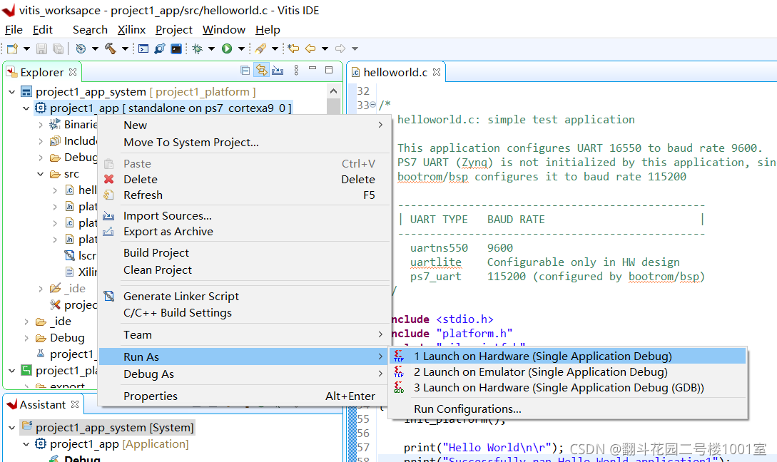Toggle Link with Editor in Explorer

pos(261,71)
